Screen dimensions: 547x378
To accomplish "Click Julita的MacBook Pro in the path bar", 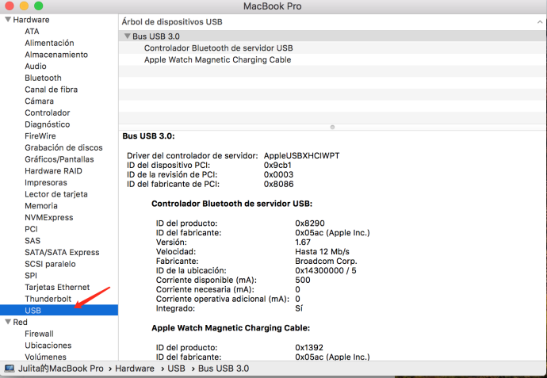I will tap(61, 368).
